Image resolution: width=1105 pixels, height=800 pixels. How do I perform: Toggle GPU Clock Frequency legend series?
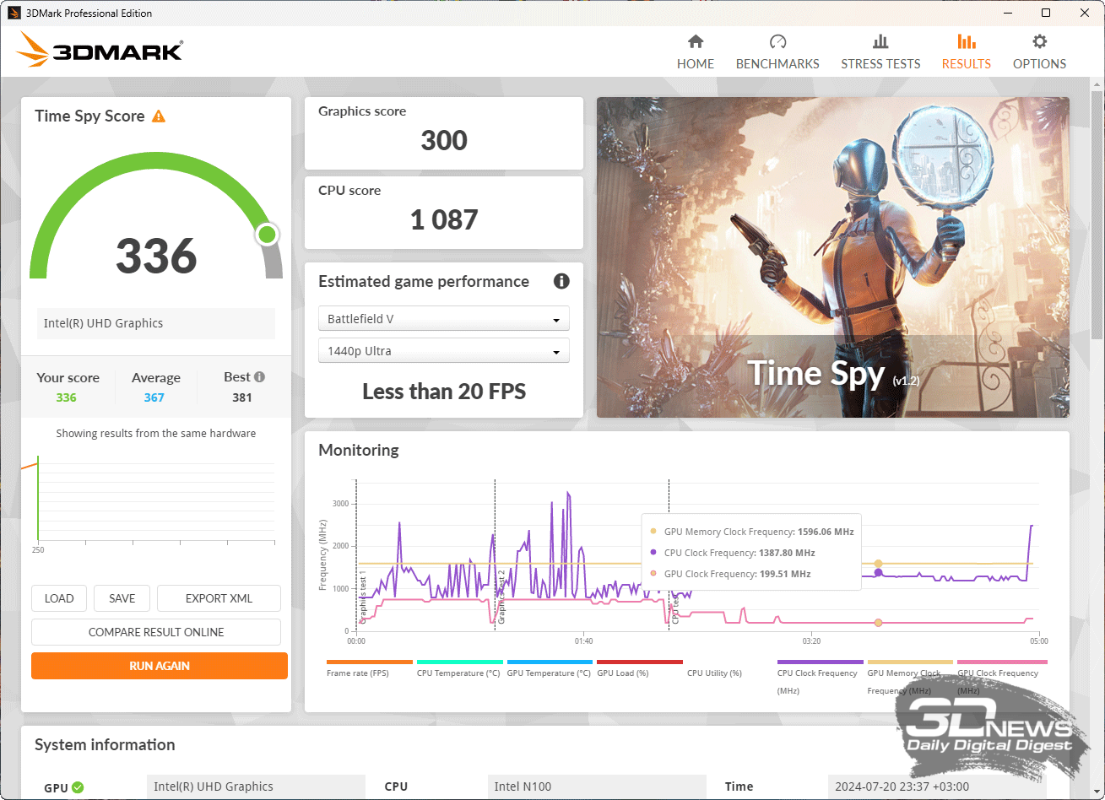(x=1002, y=677)
